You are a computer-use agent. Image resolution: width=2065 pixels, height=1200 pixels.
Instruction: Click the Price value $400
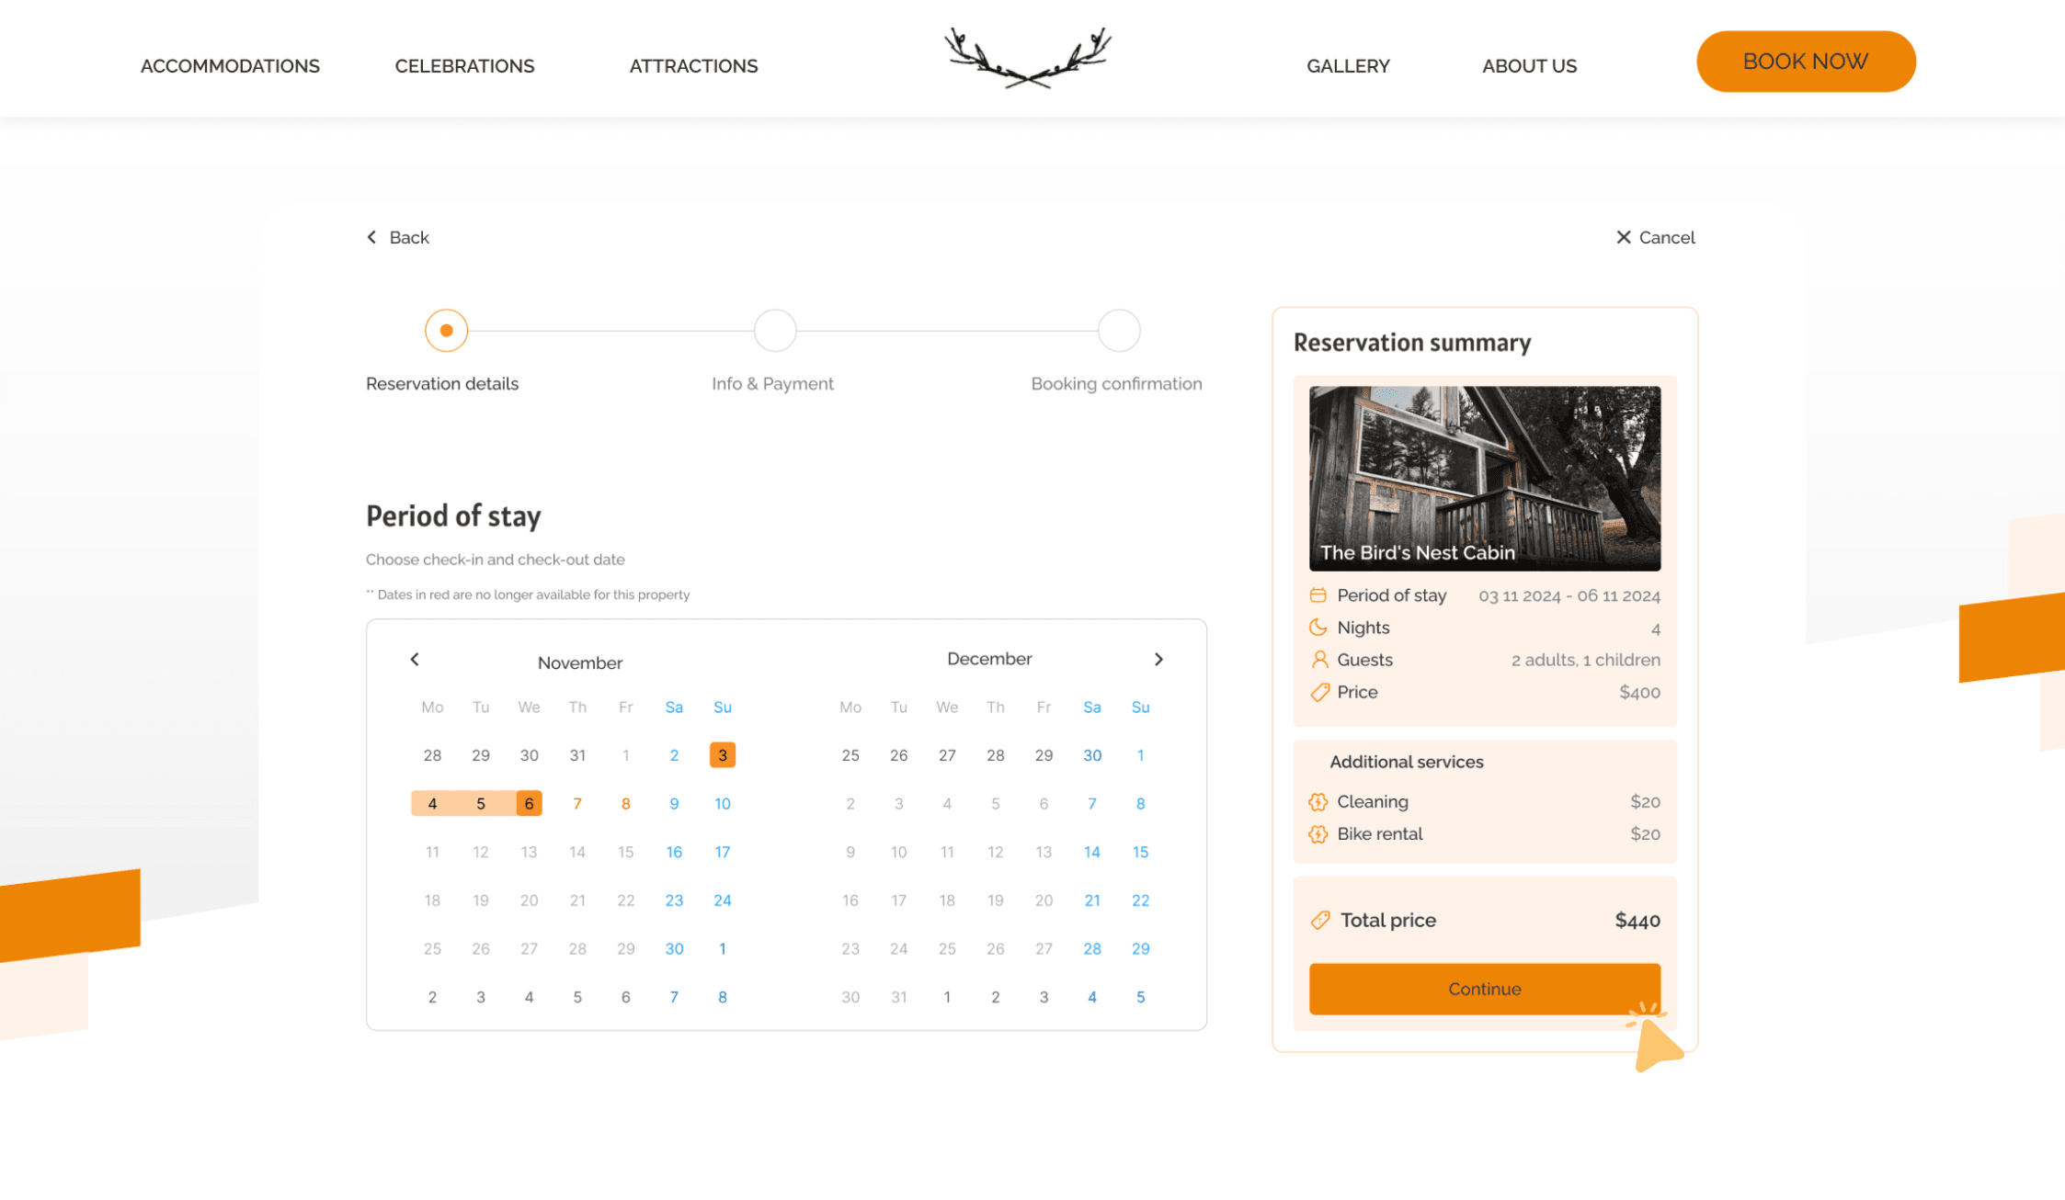click(1639, 692)
